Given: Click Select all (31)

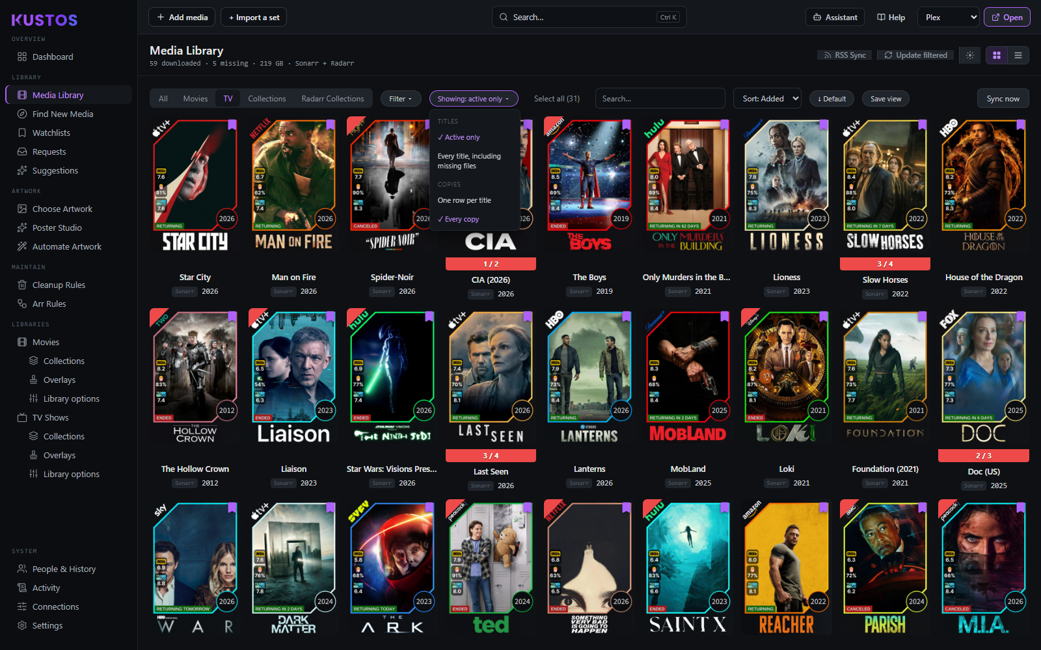Looking at the screenshot, I should tap(556, 99).
